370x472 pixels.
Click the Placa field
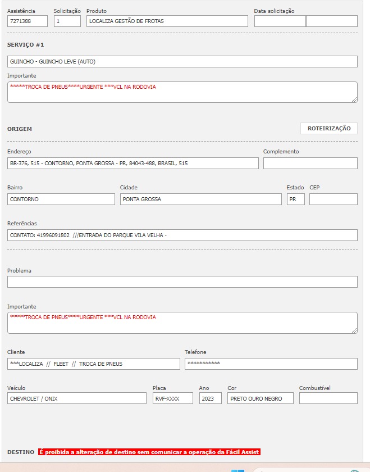[x=172, y=398]
